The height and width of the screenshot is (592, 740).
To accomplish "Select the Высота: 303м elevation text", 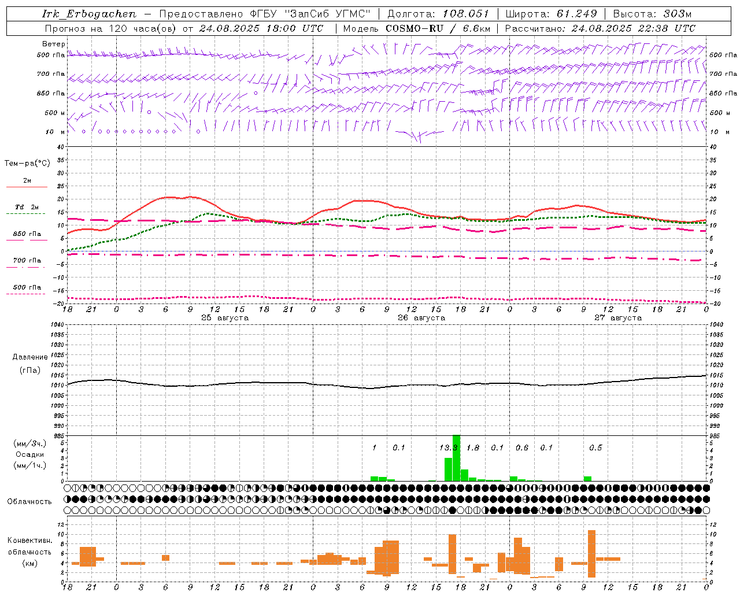I will point(652,14).
